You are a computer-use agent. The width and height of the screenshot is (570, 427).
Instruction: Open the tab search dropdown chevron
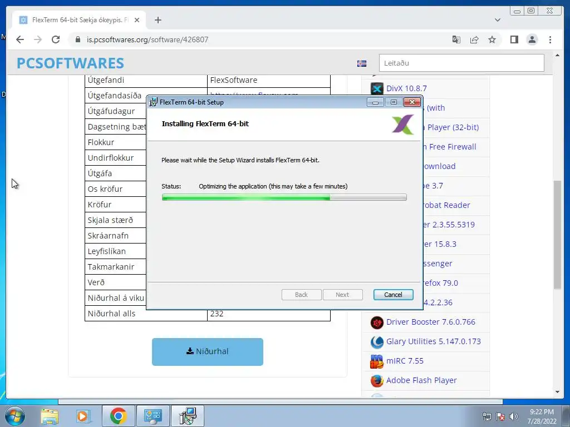(498, 20)
